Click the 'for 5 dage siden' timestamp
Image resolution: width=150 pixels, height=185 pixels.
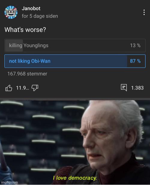40,16
